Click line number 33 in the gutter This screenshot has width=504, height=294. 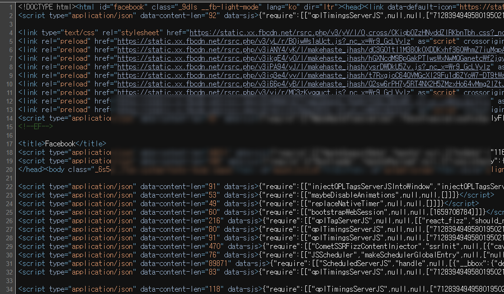(x=10, y=281)
